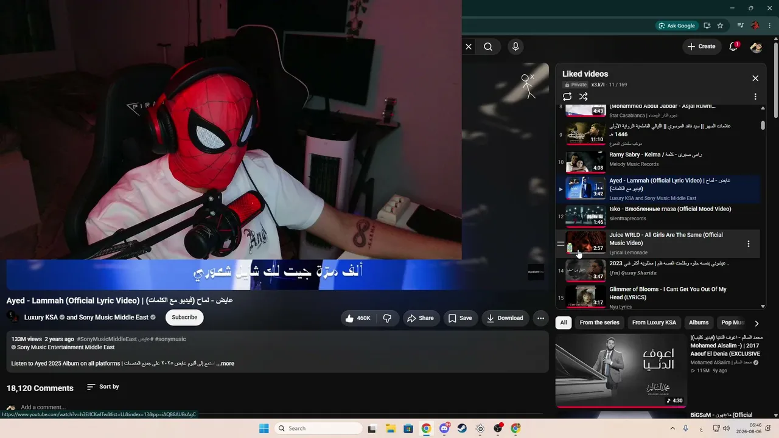Screen dimensions: 779x438
Task: Open Microsoft Store from the taskbar
Action: 408,428
